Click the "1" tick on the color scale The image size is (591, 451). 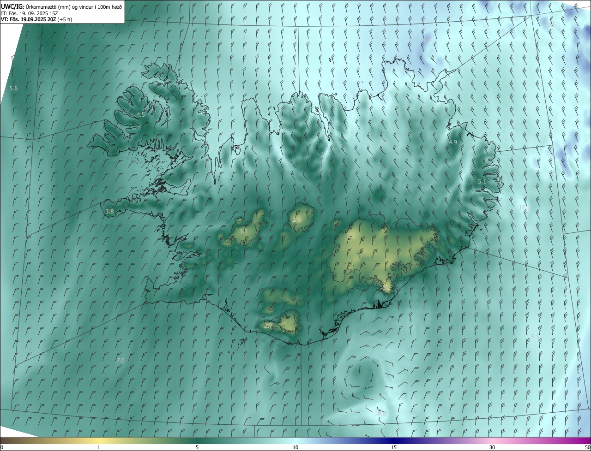(x=99, y=447)
